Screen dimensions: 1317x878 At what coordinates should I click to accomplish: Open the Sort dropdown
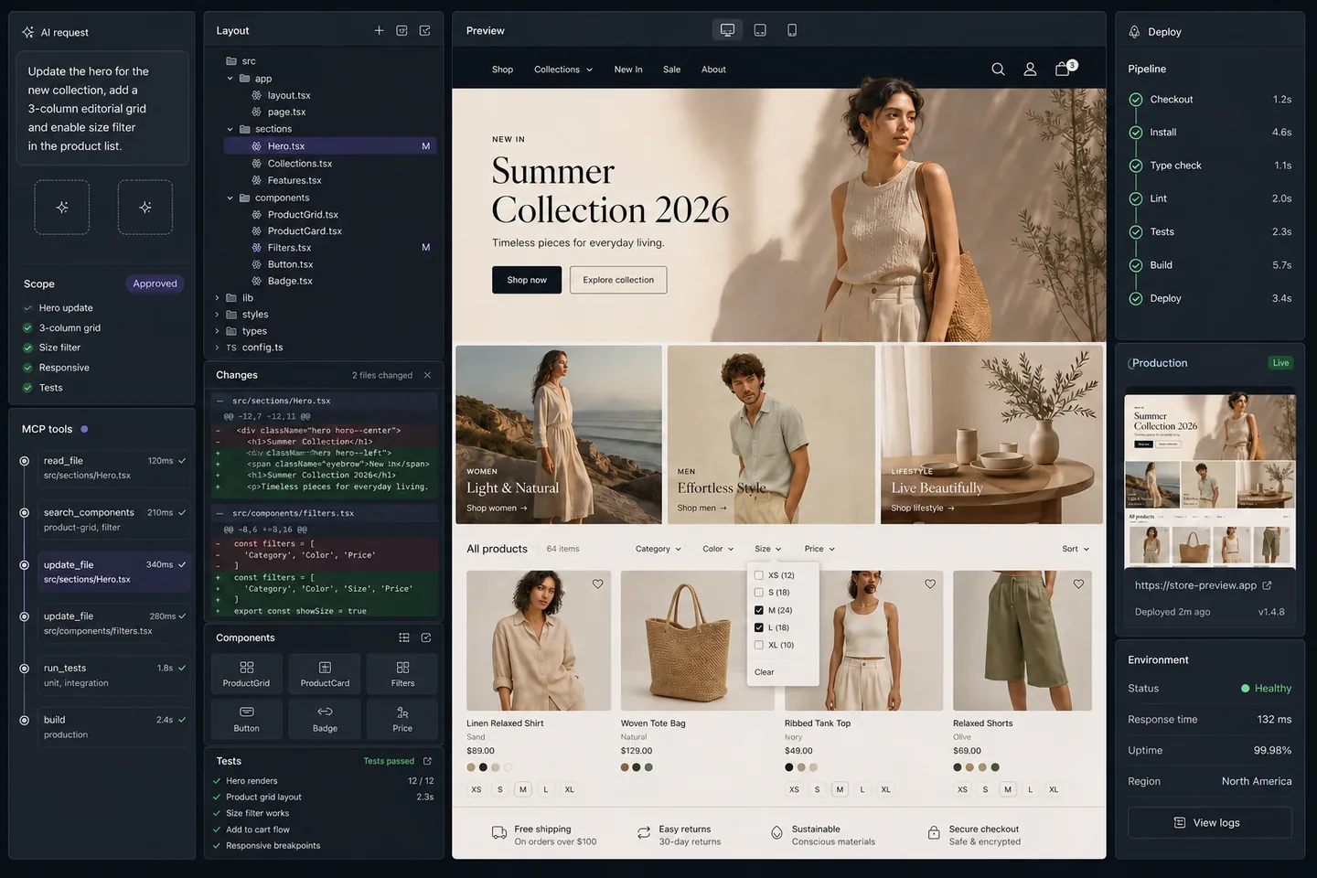click(1076, 549)
